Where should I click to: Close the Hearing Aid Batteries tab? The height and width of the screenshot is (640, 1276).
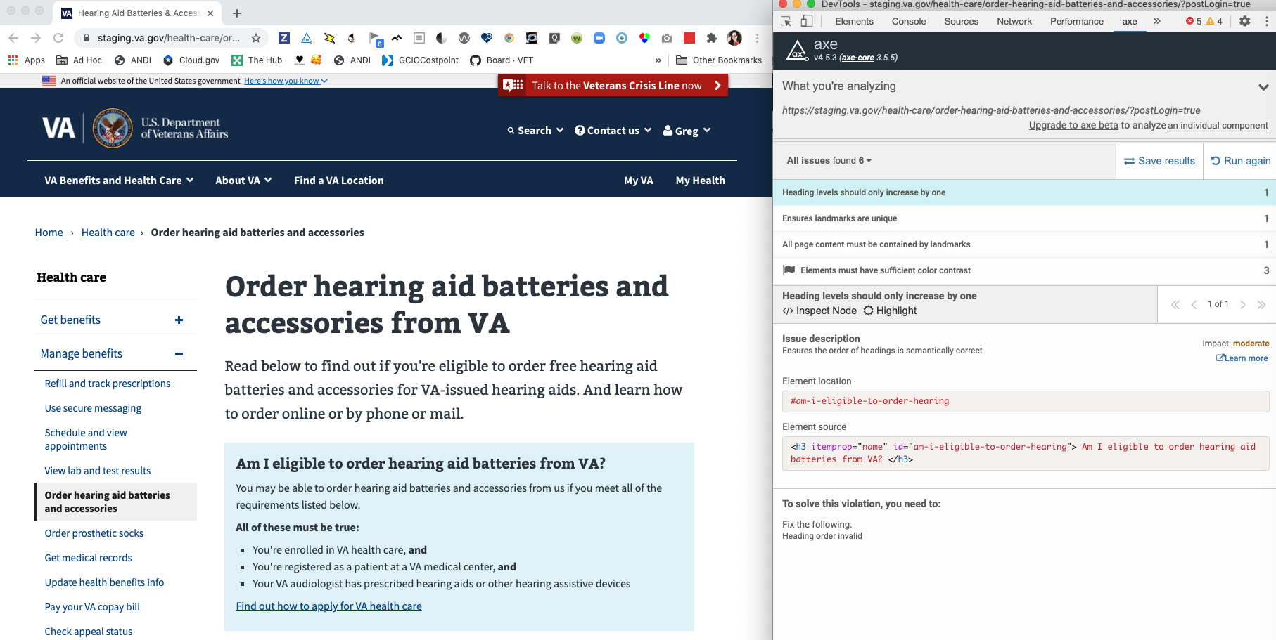coord(210,13)
